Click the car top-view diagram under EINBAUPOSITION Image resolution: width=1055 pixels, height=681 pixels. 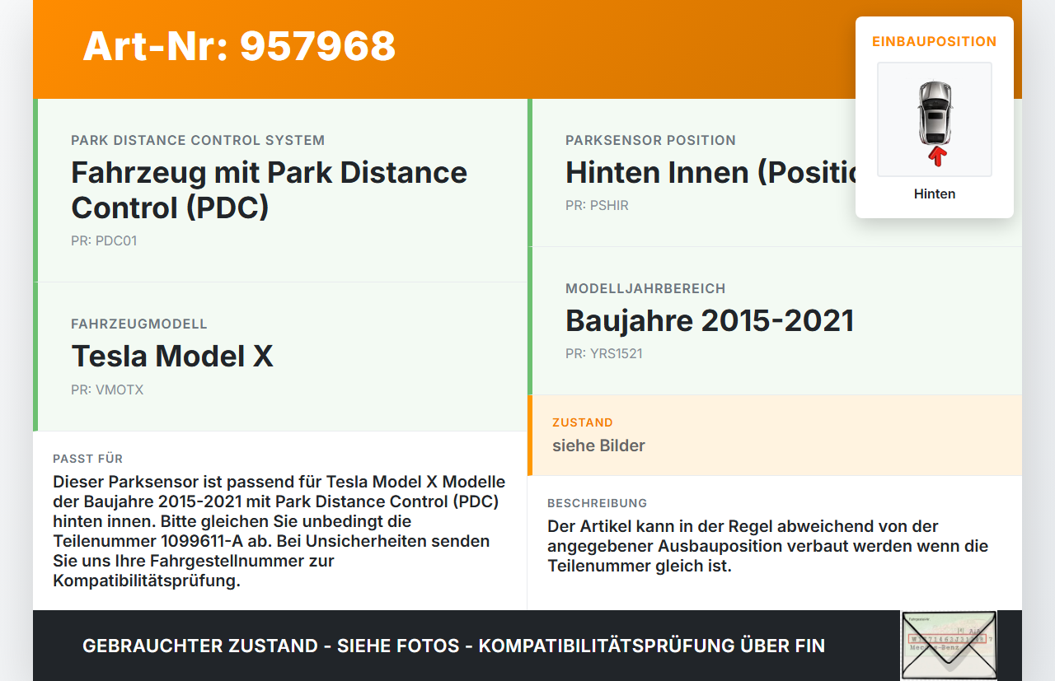click(x=934, y=119)
